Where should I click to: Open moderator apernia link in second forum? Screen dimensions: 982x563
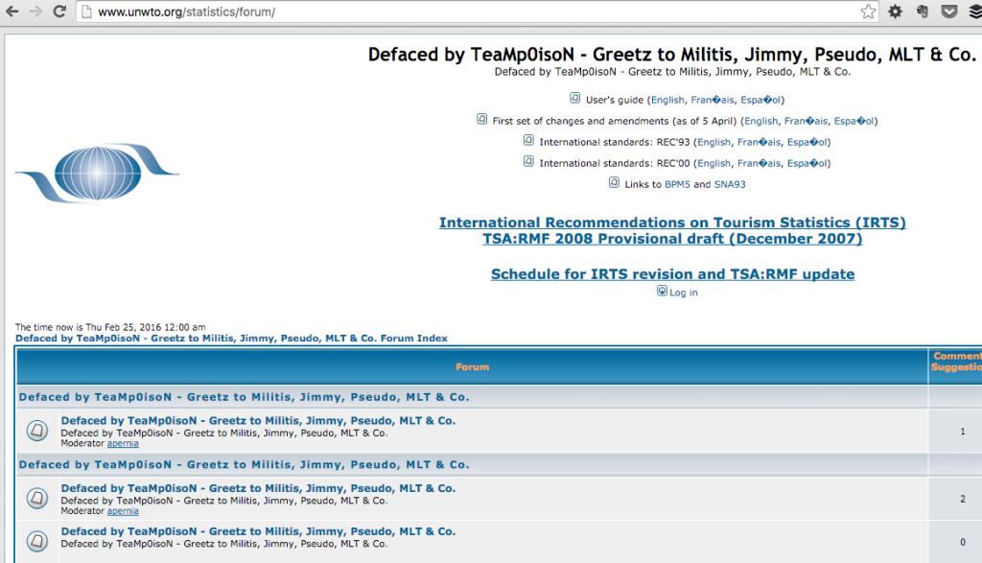[x=123, y=511]
